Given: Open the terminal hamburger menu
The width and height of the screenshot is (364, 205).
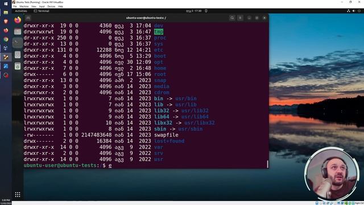Looking at the screenshot, I should tap(240, 18).
